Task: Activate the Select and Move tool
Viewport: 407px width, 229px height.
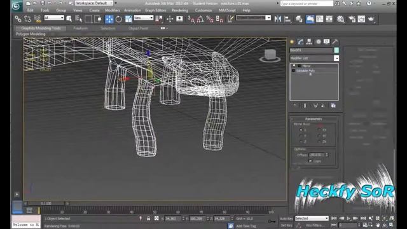Action: click(x=109, y=19)
